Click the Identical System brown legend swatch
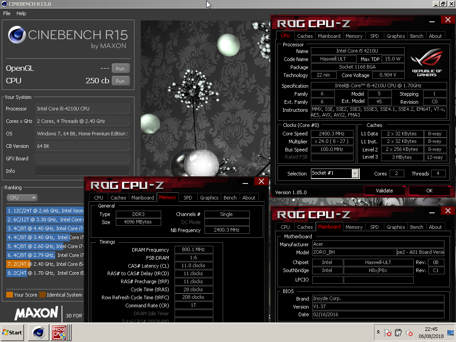This screenshot has width=456, height=342. click(42, 295)
